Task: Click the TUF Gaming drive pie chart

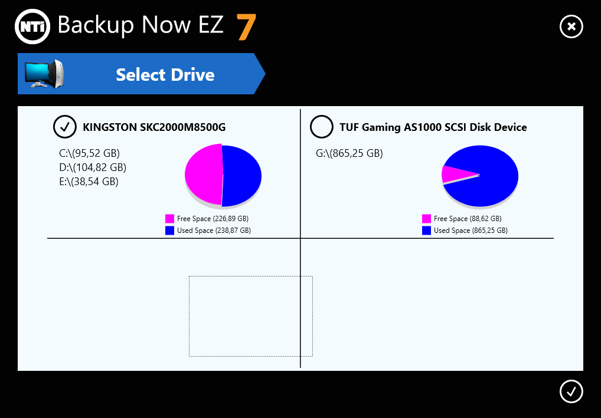Action: click(480, 175)
